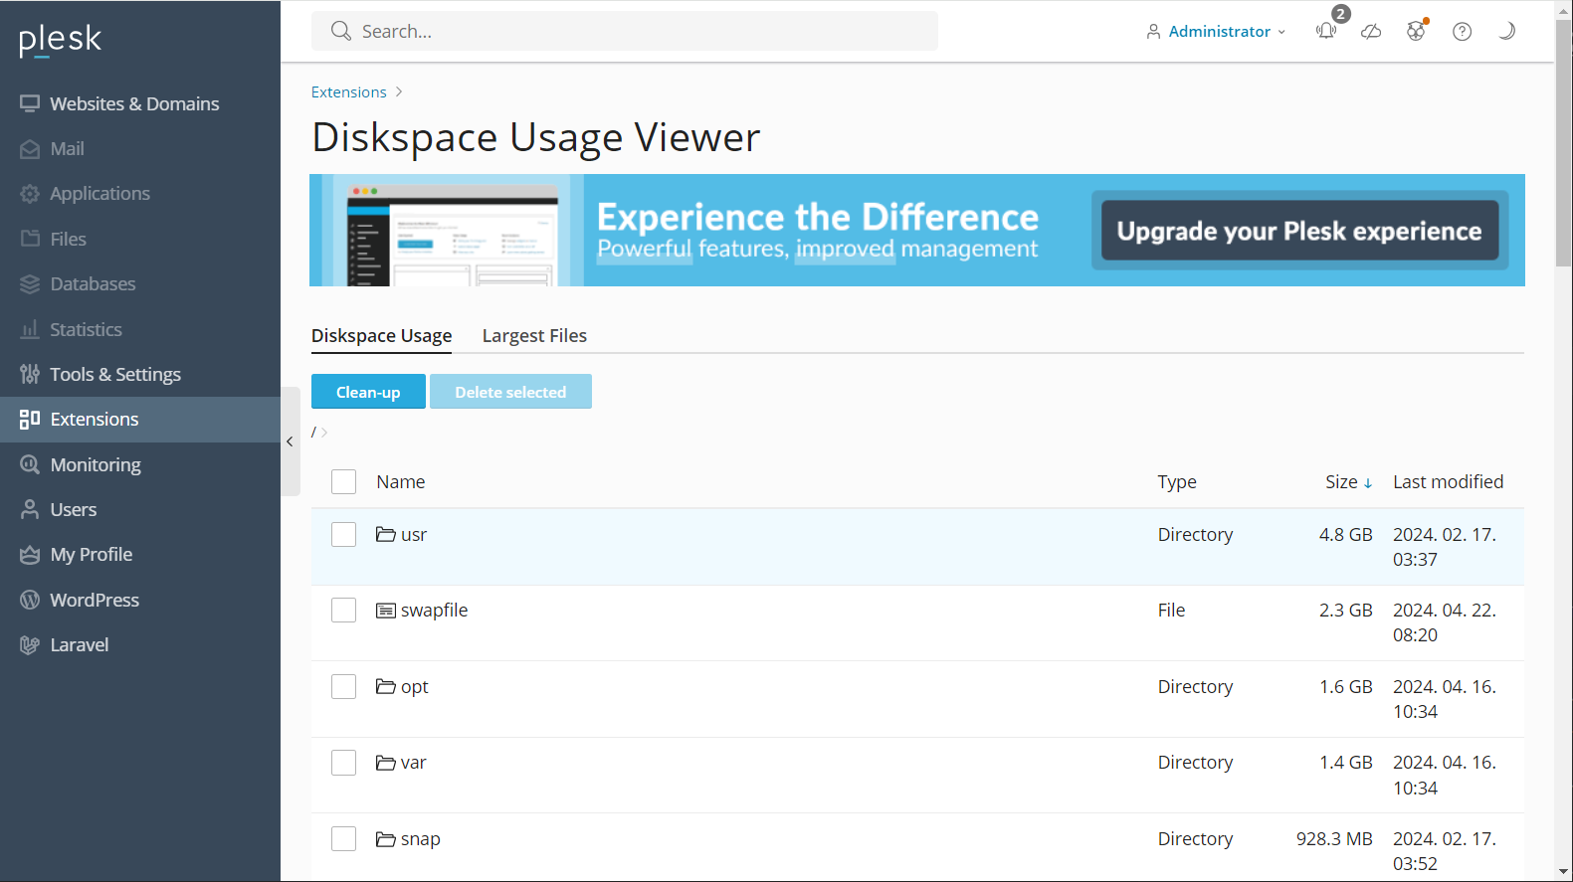Click the Type column header
This screenshot has width=1573, height=882.
coord(1177,482)
